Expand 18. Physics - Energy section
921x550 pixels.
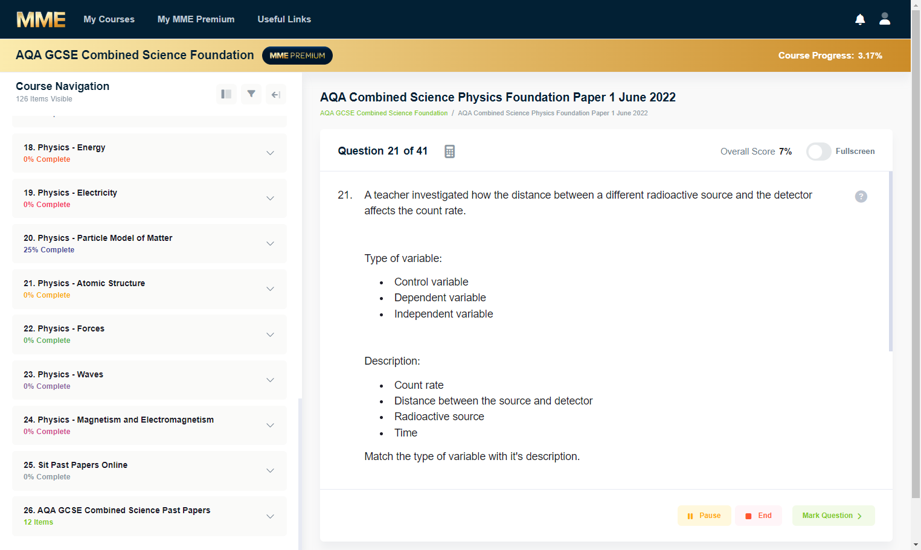click(149, 153)
